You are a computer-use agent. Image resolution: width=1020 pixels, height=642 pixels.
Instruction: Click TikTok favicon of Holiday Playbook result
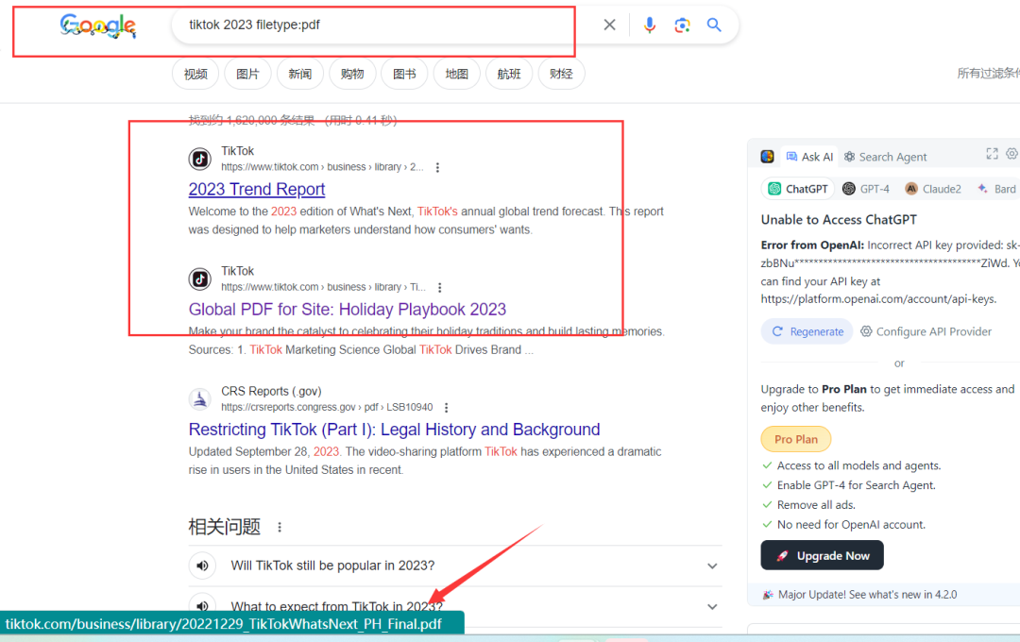(199, 279)
